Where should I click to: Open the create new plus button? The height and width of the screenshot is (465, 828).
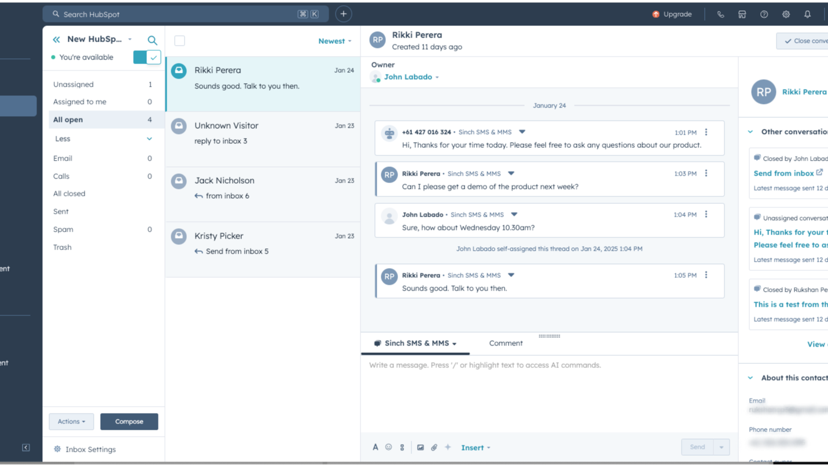(343, 14)
